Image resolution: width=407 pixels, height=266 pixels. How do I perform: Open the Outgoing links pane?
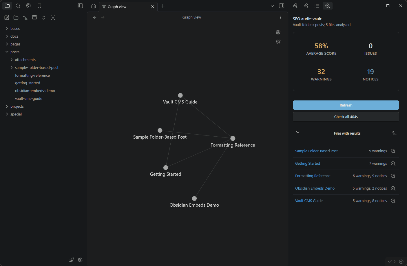[x=306, y=6]
